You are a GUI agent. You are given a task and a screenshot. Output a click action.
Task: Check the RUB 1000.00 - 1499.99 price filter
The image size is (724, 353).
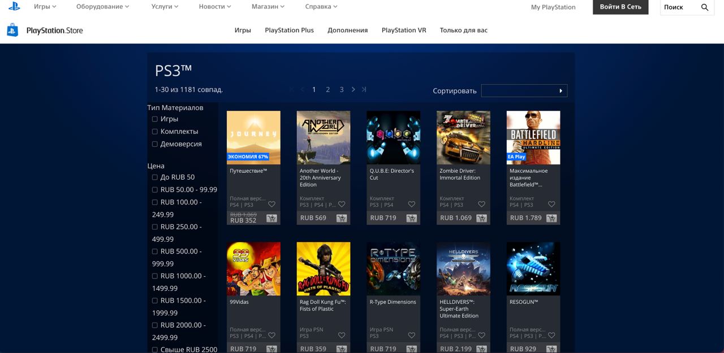155,276
